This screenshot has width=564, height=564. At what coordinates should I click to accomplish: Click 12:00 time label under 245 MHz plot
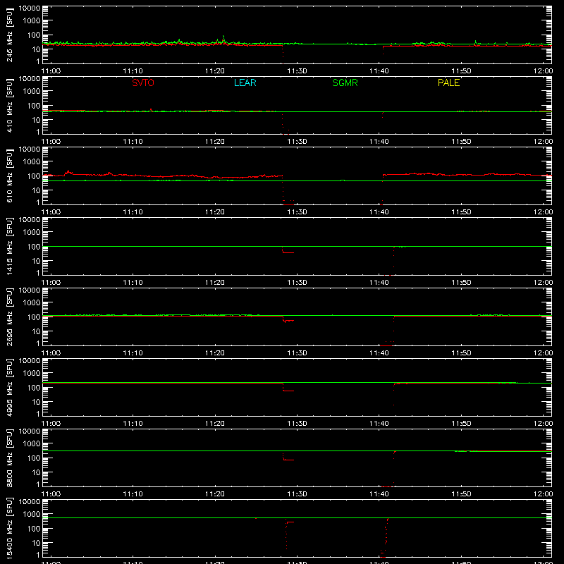543,71
